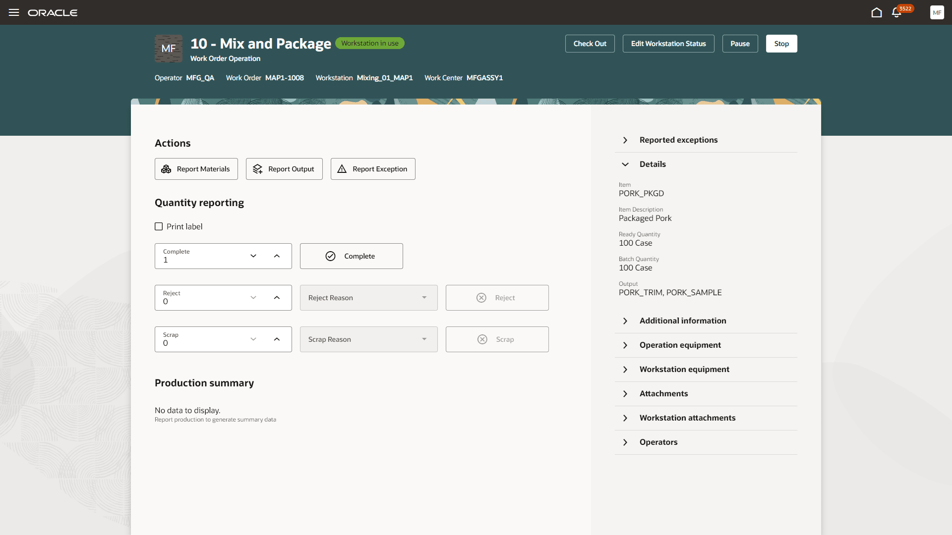Viewport: 952px width, 535px height.
Task: Enable the Print label checkbox
Action: [x=159, y=226]
